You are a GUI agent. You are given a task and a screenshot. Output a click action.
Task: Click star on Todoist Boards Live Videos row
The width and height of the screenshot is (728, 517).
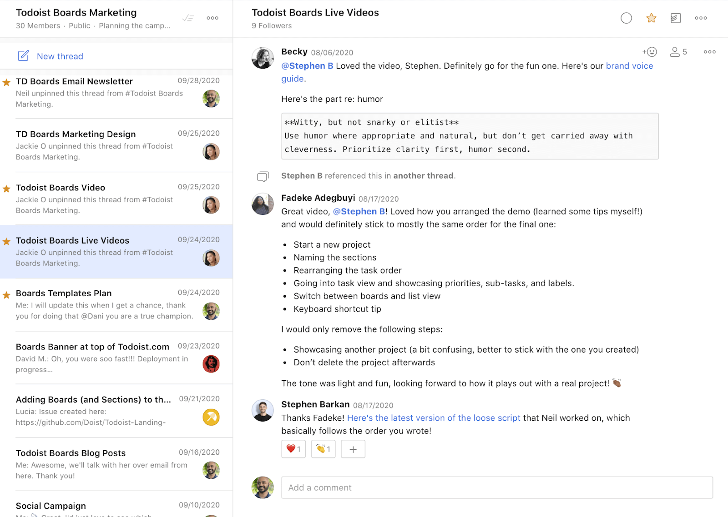tap(6, 241)
